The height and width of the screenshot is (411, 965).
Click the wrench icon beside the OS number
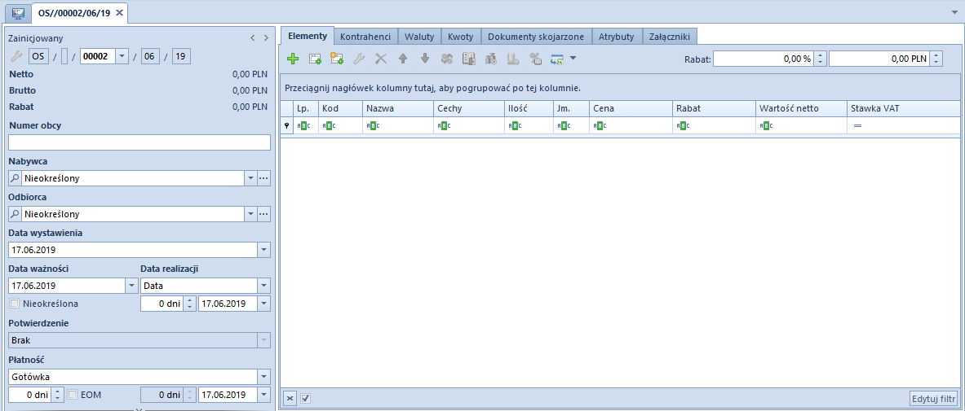(x=16, y=56)
